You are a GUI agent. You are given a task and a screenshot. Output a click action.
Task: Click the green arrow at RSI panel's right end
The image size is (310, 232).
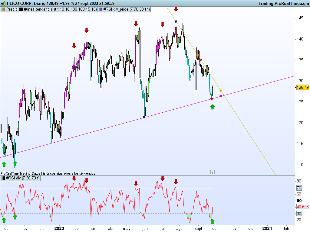[x=212, y=221]
